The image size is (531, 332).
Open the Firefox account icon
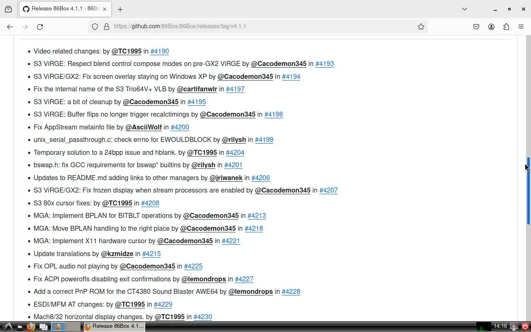tap(491, 27)
